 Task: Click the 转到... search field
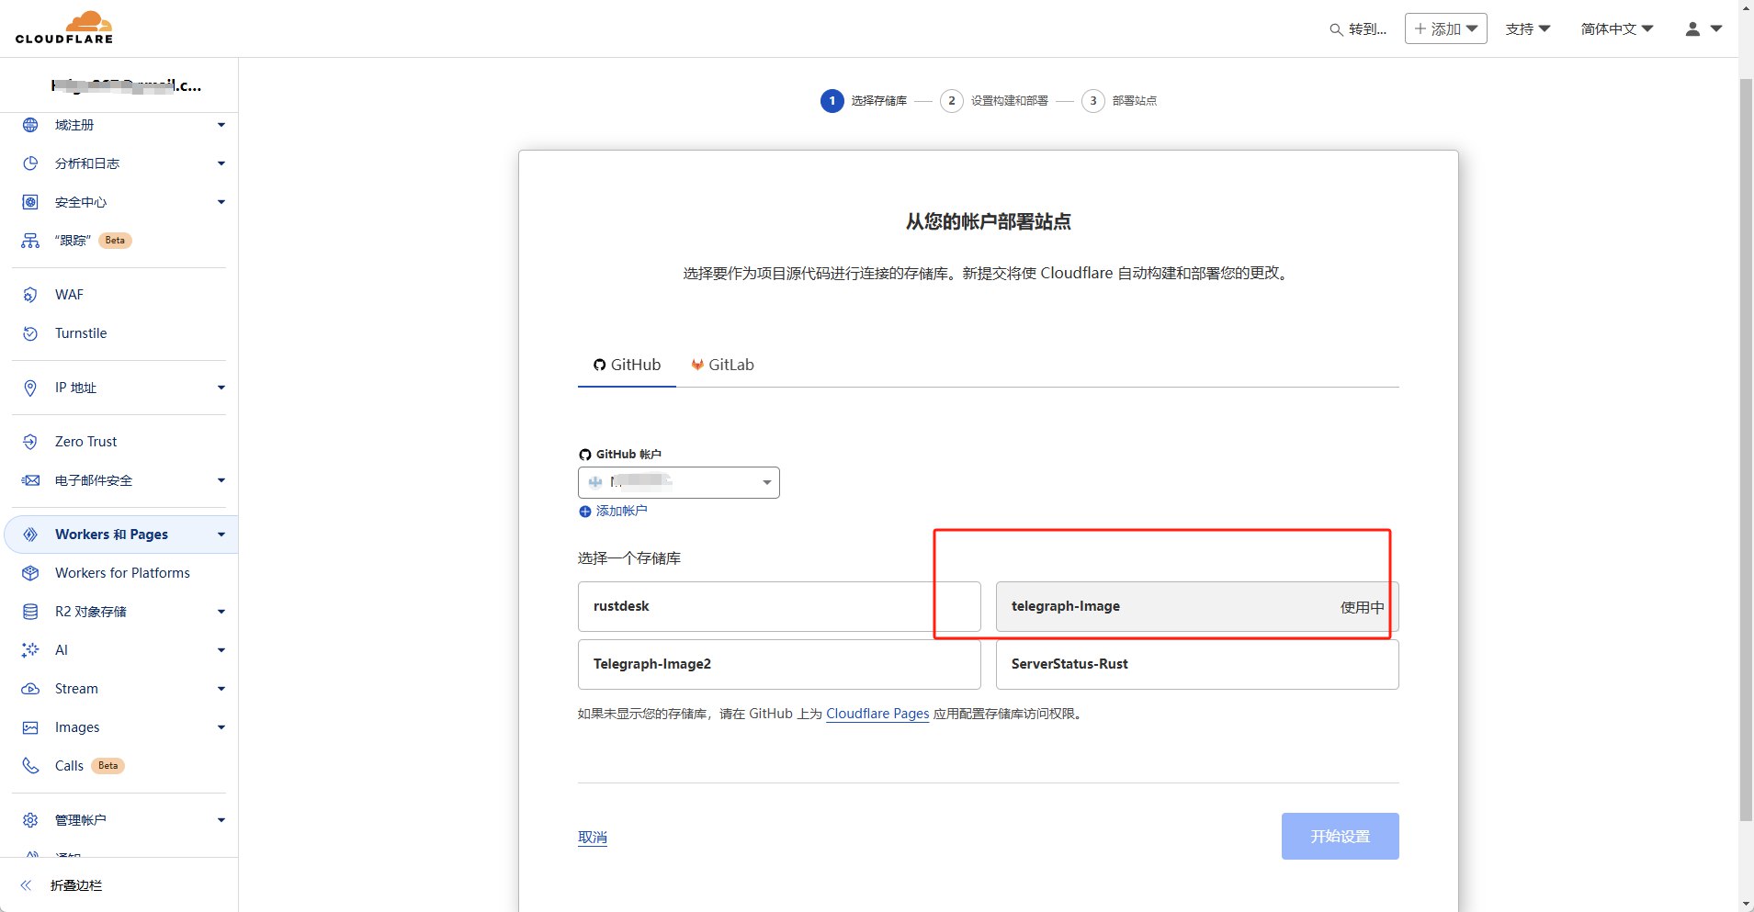click(1358, 29)
